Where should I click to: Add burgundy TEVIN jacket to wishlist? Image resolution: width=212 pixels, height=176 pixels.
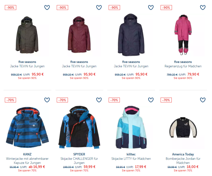pyautogui.click(x=99, y=7)
